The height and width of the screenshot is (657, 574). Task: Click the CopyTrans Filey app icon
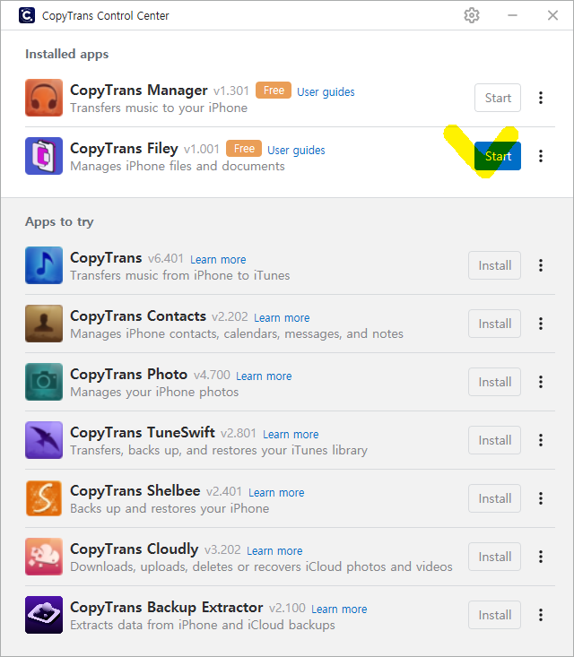pyautogui.click(x=44, y=156)
